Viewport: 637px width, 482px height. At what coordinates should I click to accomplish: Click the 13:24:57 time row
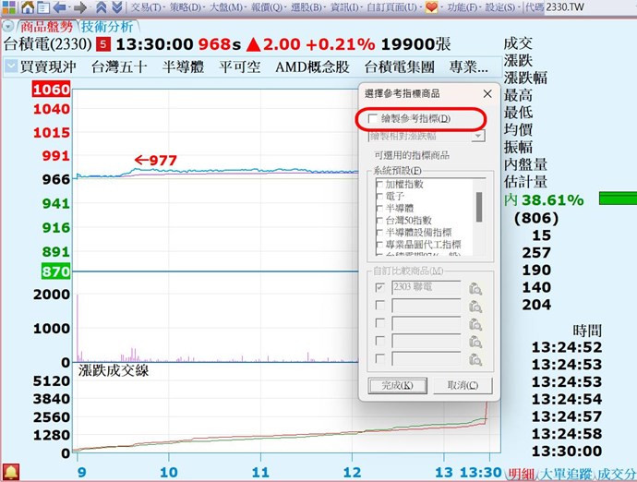[567, 417]
